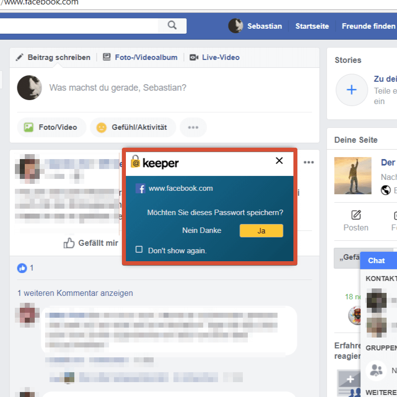The image size is (397, 397).
Task: Click the Deine Seite heading
Action: [x=356, y=140]
